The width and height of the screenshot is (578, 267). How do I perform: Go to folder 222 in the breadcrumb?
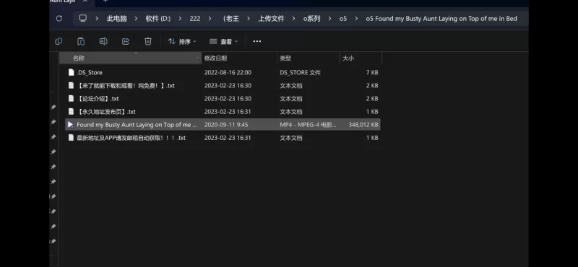click(195, 19)
